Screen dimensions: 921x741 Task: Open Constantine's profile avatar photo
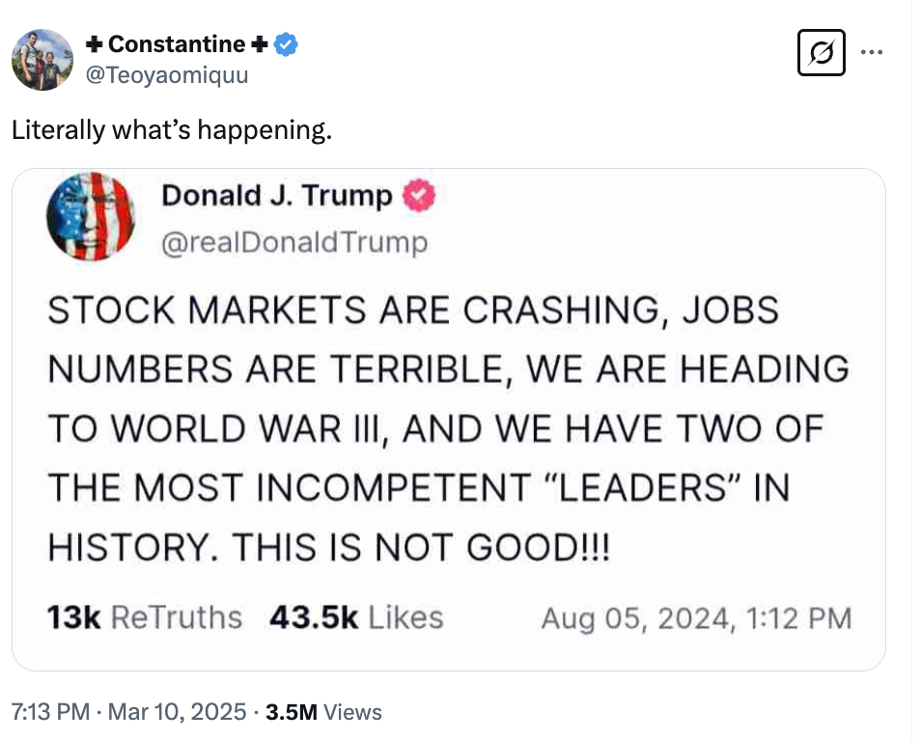pyautogui.click(x=42, y=59)
